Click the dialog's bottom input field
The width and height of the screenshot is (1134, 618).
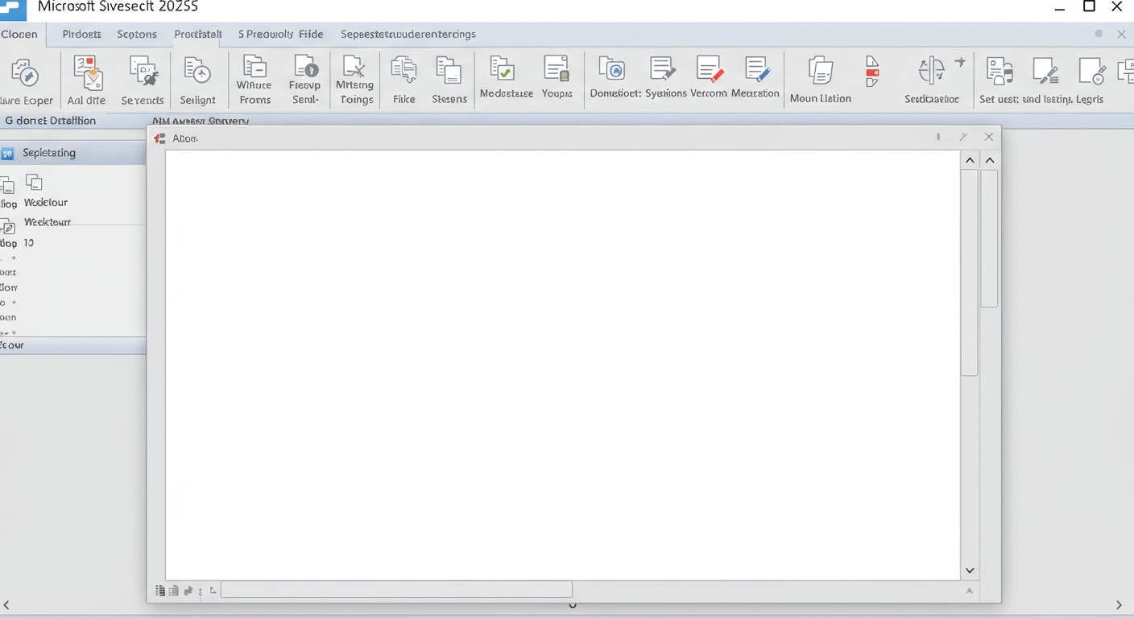coord(396,590)
